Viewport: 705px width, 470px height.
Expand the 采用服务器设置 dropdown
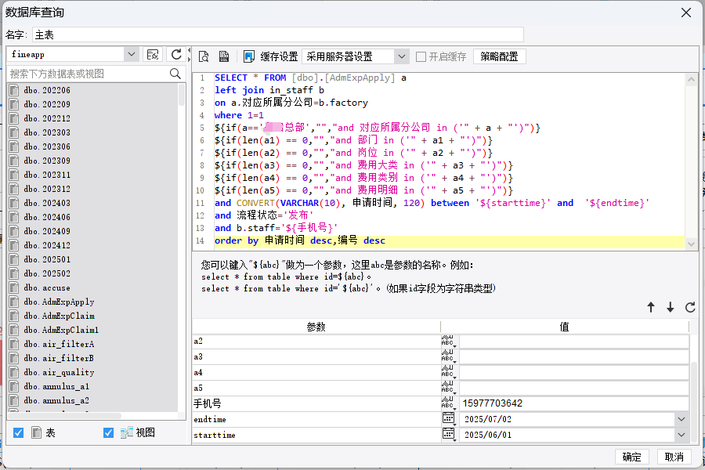click(402, 56)
